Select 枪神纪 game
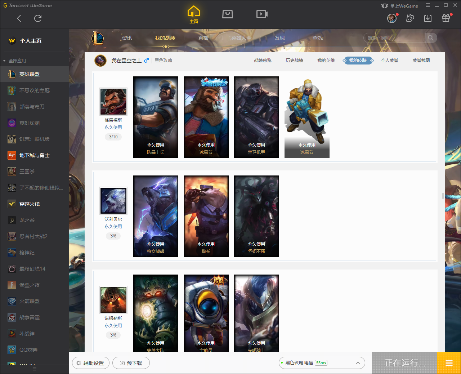This screenshot has width=461, height=374. coord(34,253)
